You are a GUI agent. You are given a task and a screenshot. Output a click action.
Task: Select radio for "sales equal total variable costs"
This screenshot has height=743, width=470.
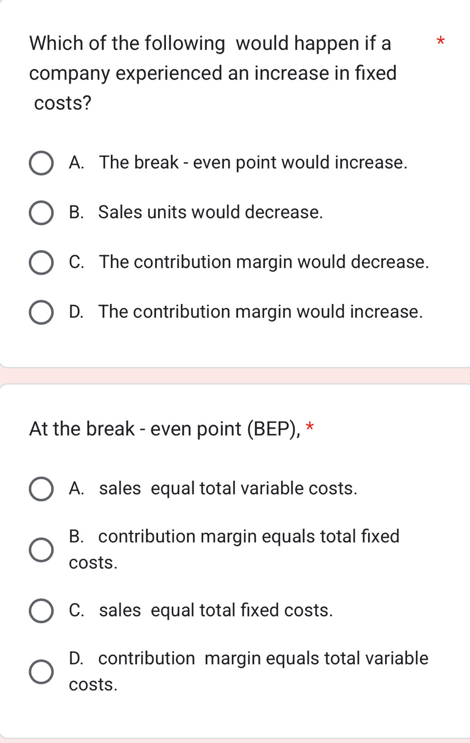click(41, 489)
